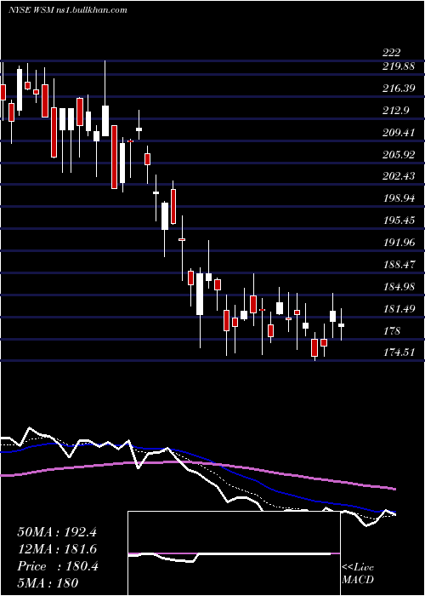Screen dimensions: 425x596
Task: Click the 12MA : 181.6 reading
Action: 57,549
